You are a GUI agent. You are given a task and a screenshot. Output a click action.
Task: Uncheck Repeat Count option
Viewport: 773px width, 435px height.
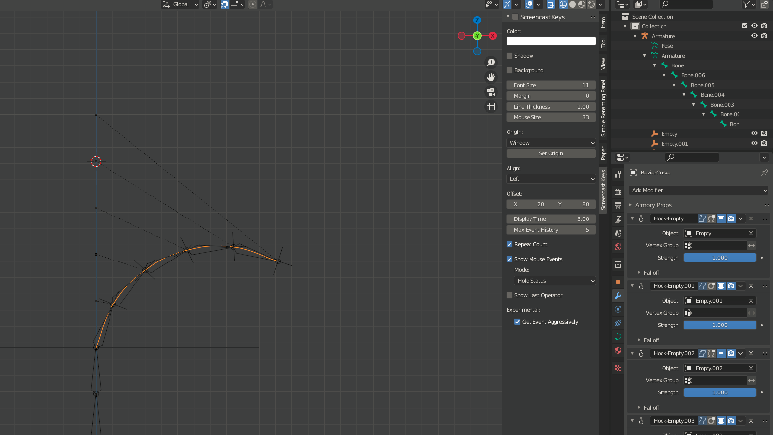pyautogui.click(x=509, y=244)
